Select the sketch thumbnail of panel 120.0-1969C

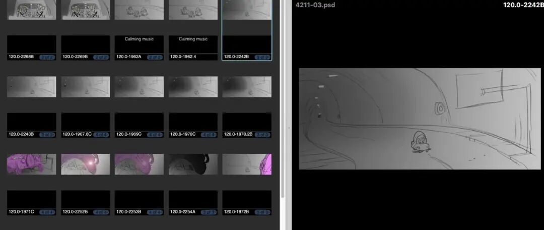coord(139,87)
